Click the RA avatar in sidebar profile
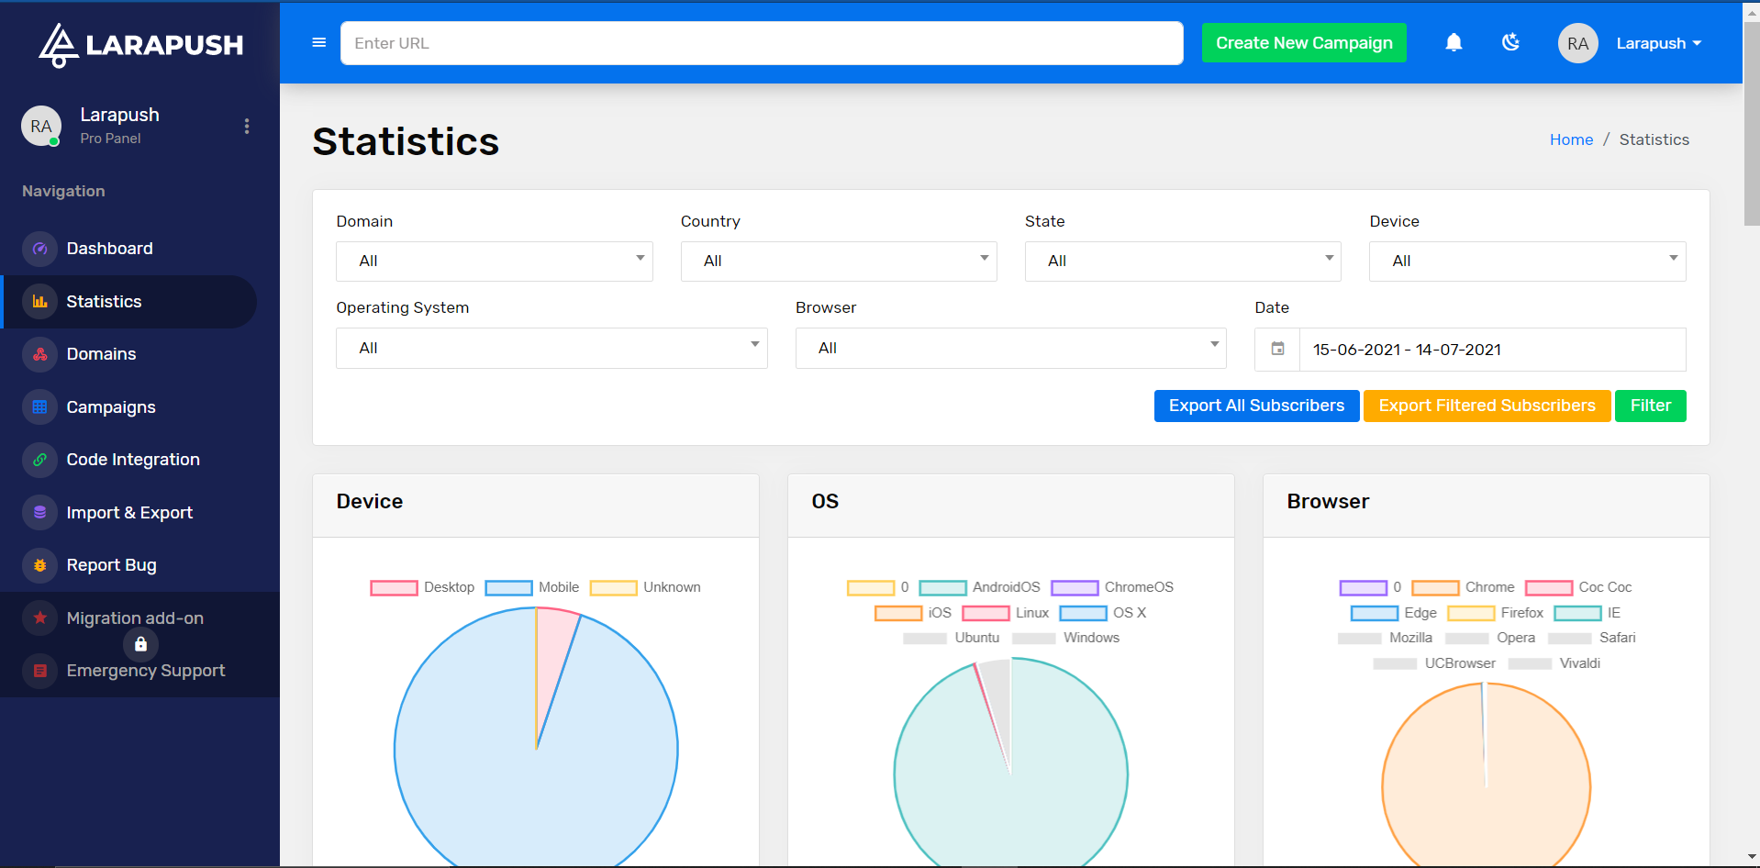 click(x=41, y=126)
